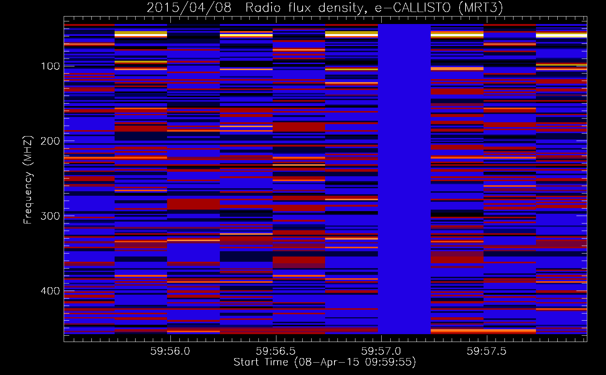
Task: Click the '59:56.0' time tick label
Action: click(170, 351)
